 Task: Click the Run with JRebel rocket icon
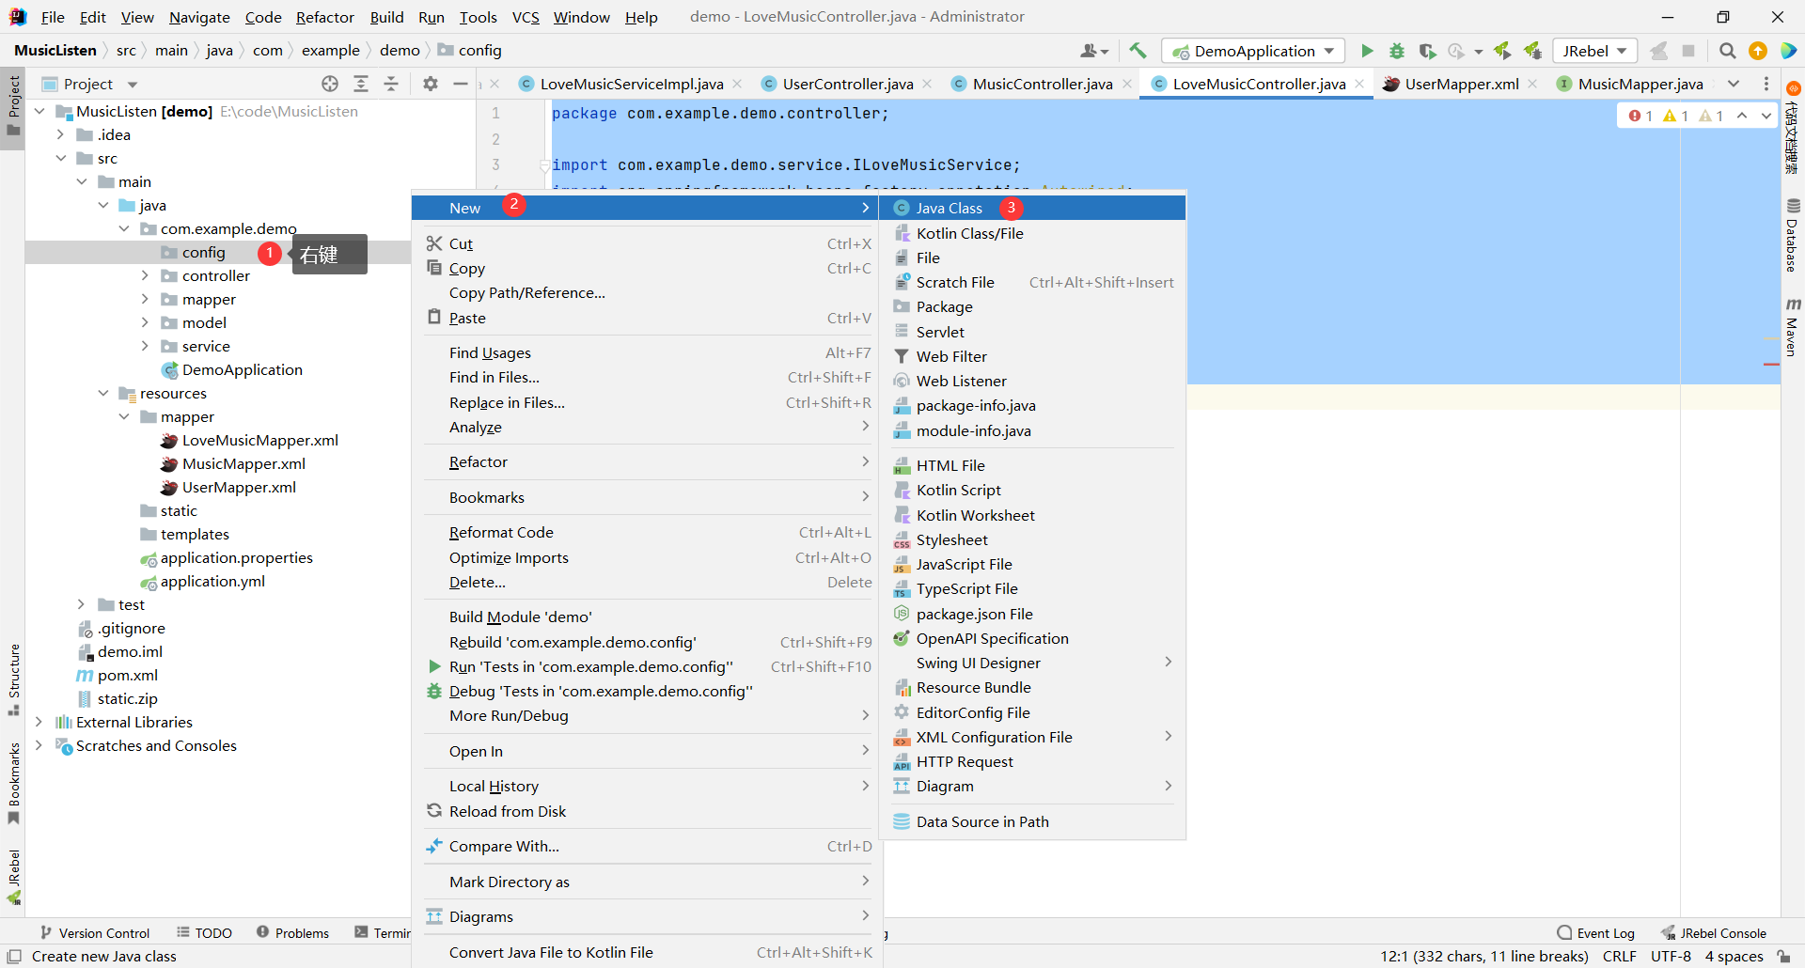point(1502,51)
